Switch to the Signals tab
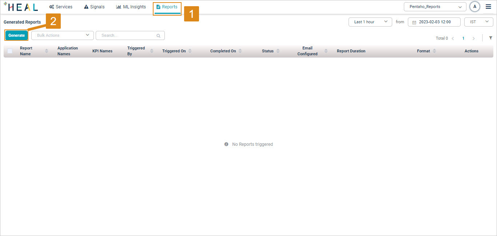The width and height of the screenshot is (497, 236). (x=94, y=7)
